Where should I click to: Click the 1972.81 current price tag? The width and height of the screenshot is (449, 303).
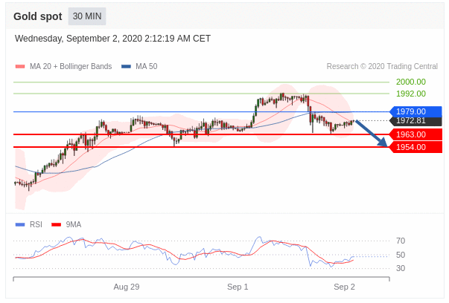pos(415,121)
